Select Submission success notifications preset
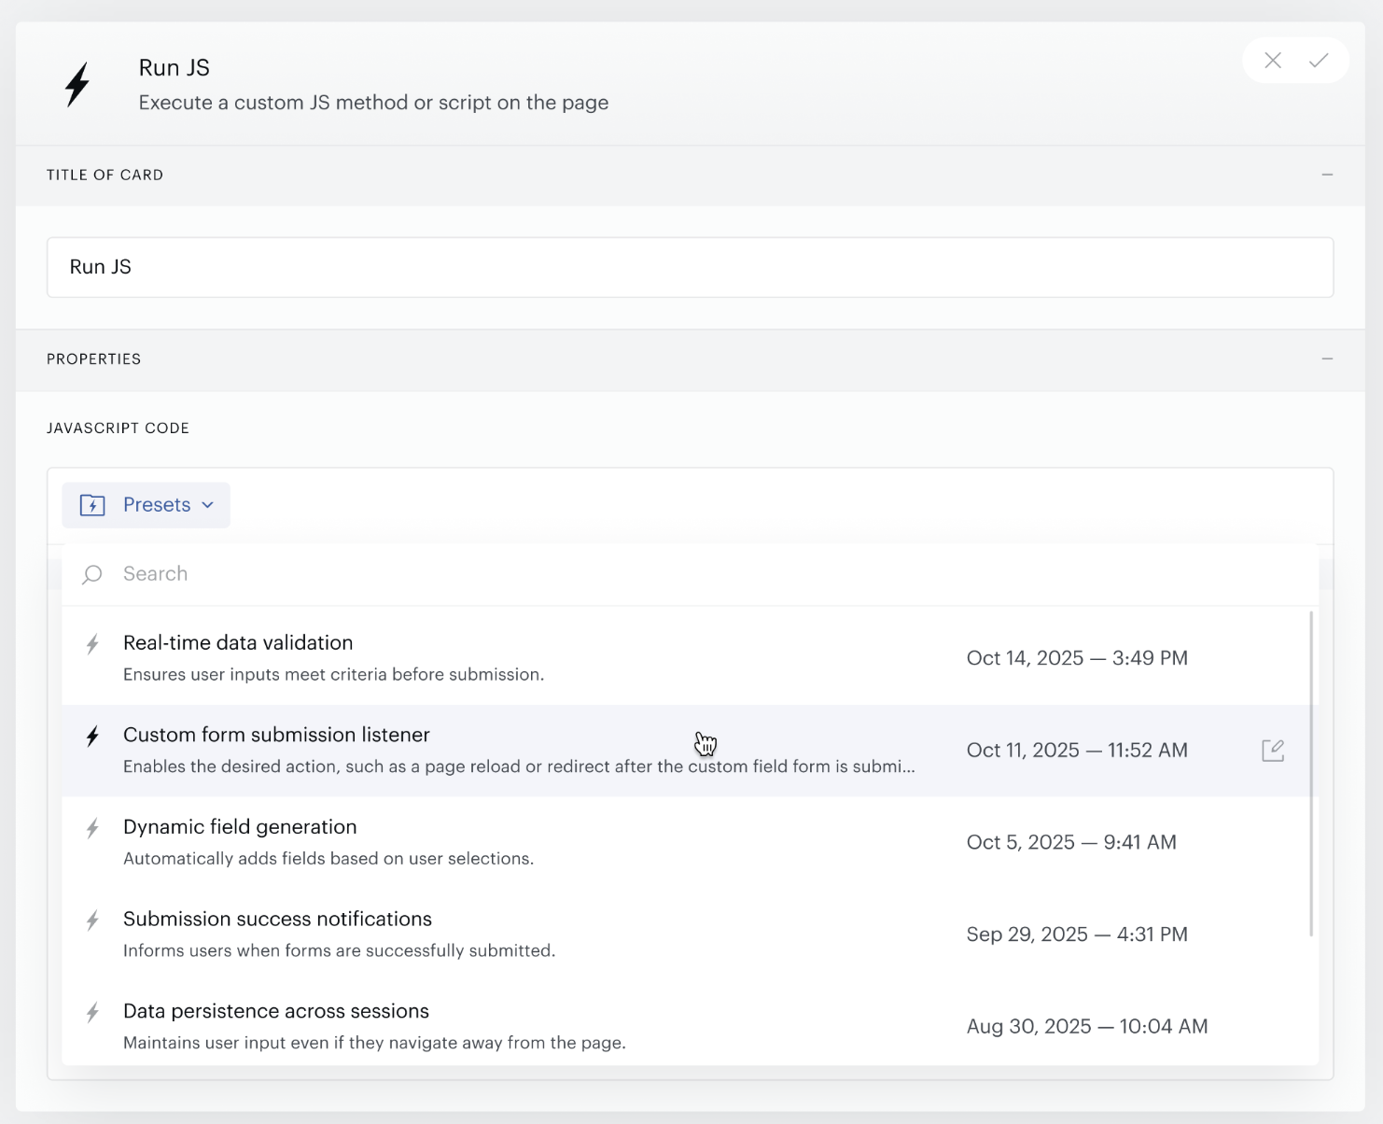Screen dimensions: 1383x1124 click(x=686, y=934)
